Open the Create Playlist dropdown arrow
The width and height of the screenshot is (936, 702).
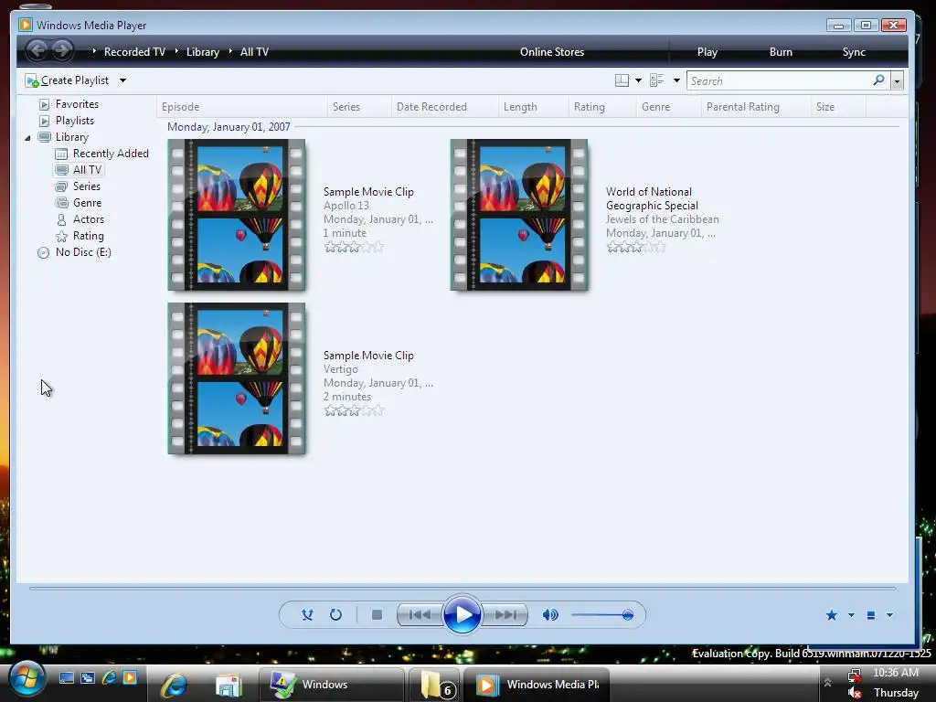coord(122,80)
